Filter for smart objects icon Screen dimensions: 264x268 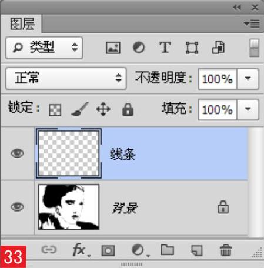point(218,47)
